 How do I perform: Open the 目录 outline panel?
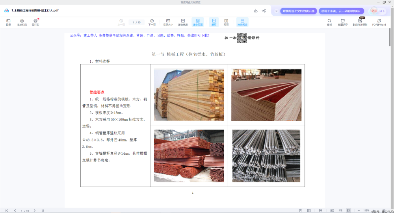click(8, 22)
